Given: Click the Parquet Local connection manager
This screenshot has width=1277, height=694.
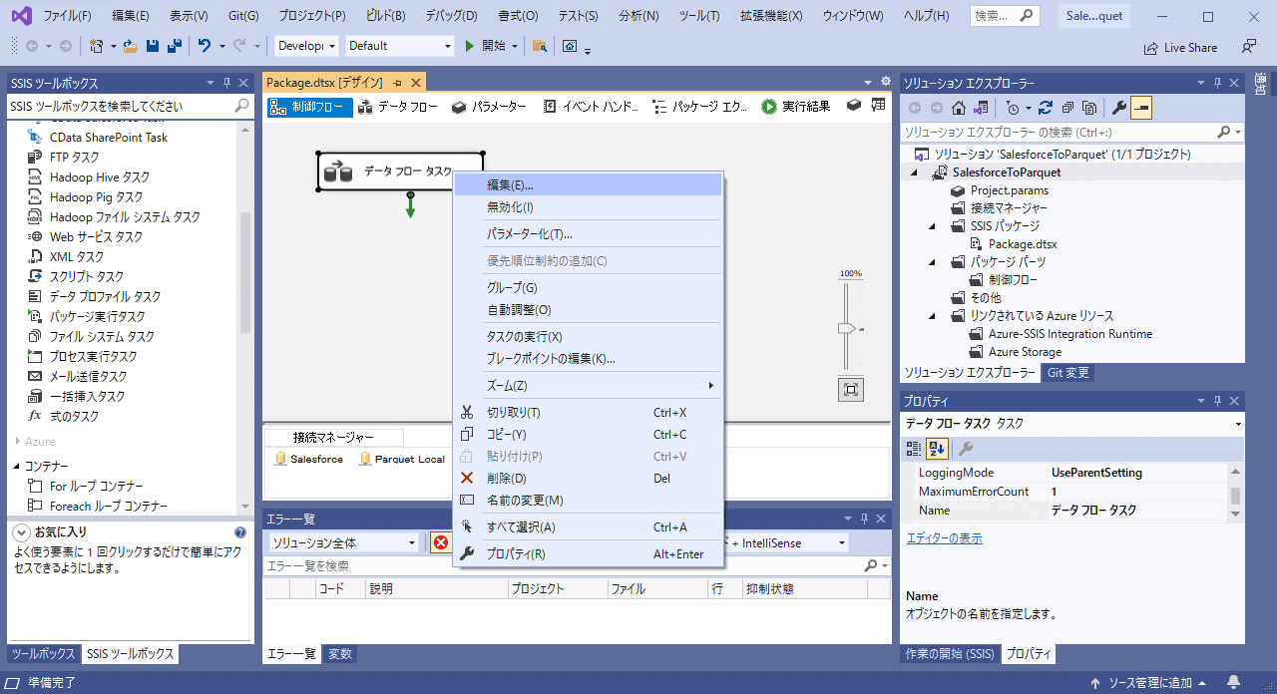Looking at the screenshot, I should (403, 460).
